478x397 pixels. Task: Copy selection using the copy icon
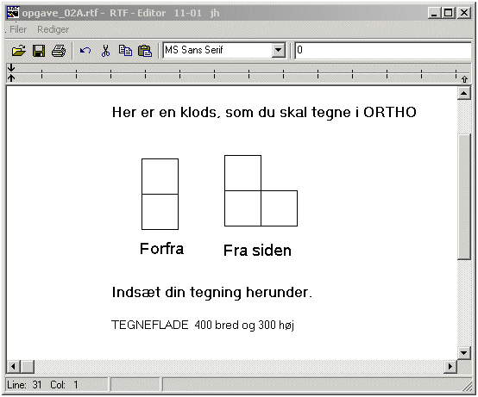point(125,51)
